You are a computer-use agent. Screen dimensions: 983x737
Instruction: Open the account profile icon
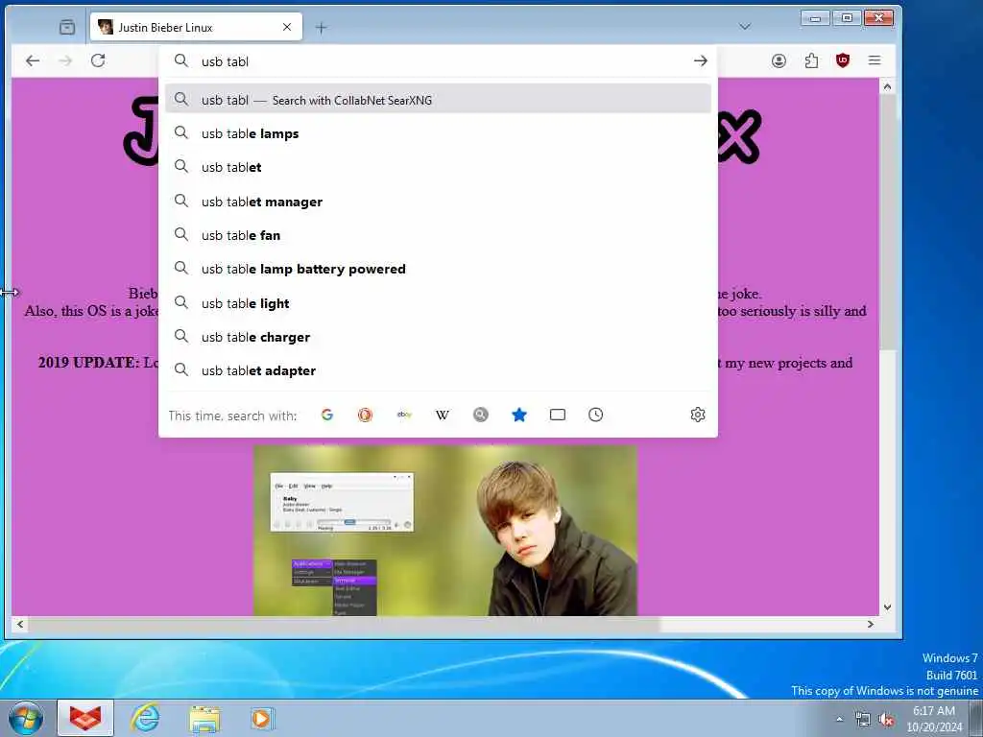click(x=779, y=60)
